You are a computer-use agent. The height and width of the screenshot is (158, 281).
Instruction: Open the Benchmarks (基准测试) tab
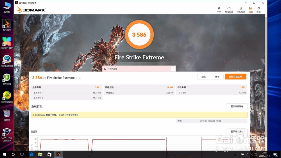pos(229,10)
